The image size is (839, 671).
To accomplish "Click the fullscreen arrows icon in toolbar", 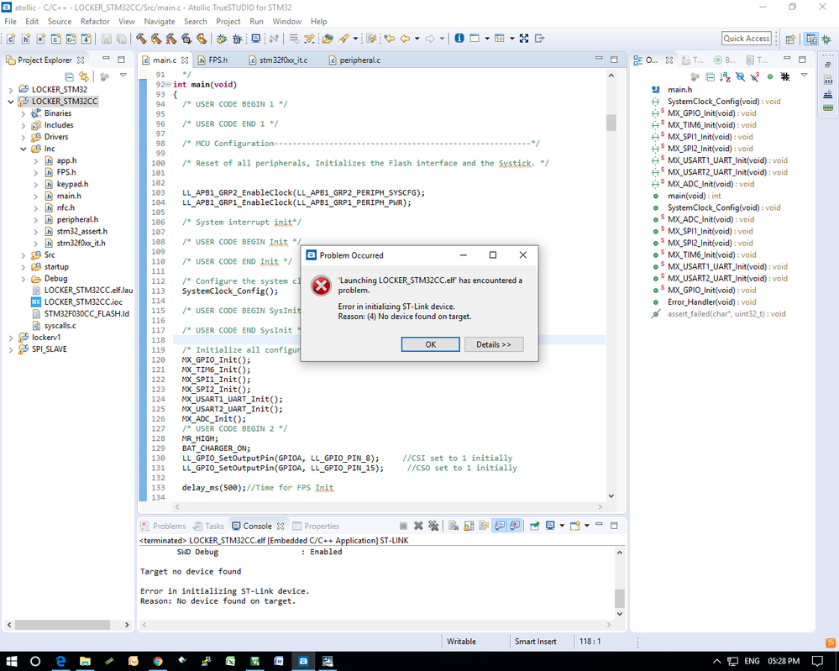I will tap(524, 39).
